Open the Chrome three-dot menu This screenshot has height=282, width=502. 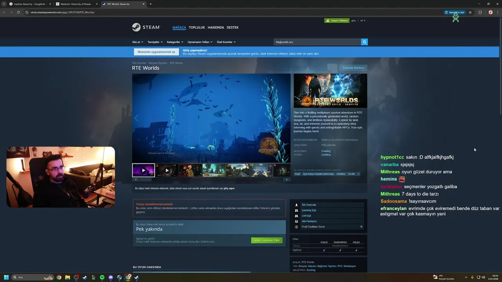tap(497, 12)
